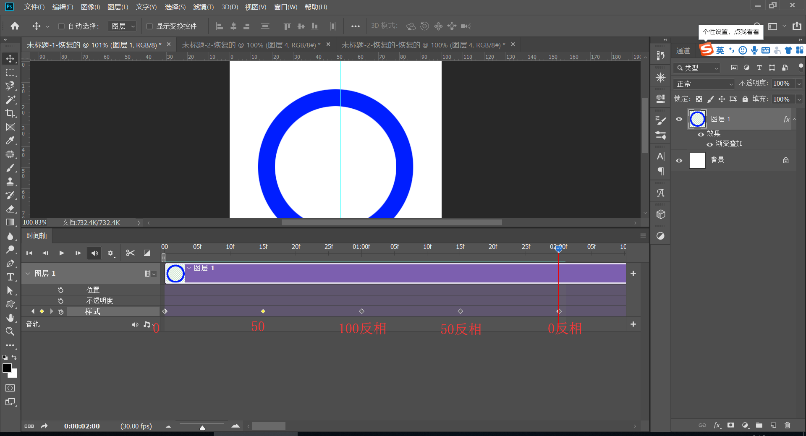Select the Hand tool
806x436 pixels.
[x=10, y=318]
